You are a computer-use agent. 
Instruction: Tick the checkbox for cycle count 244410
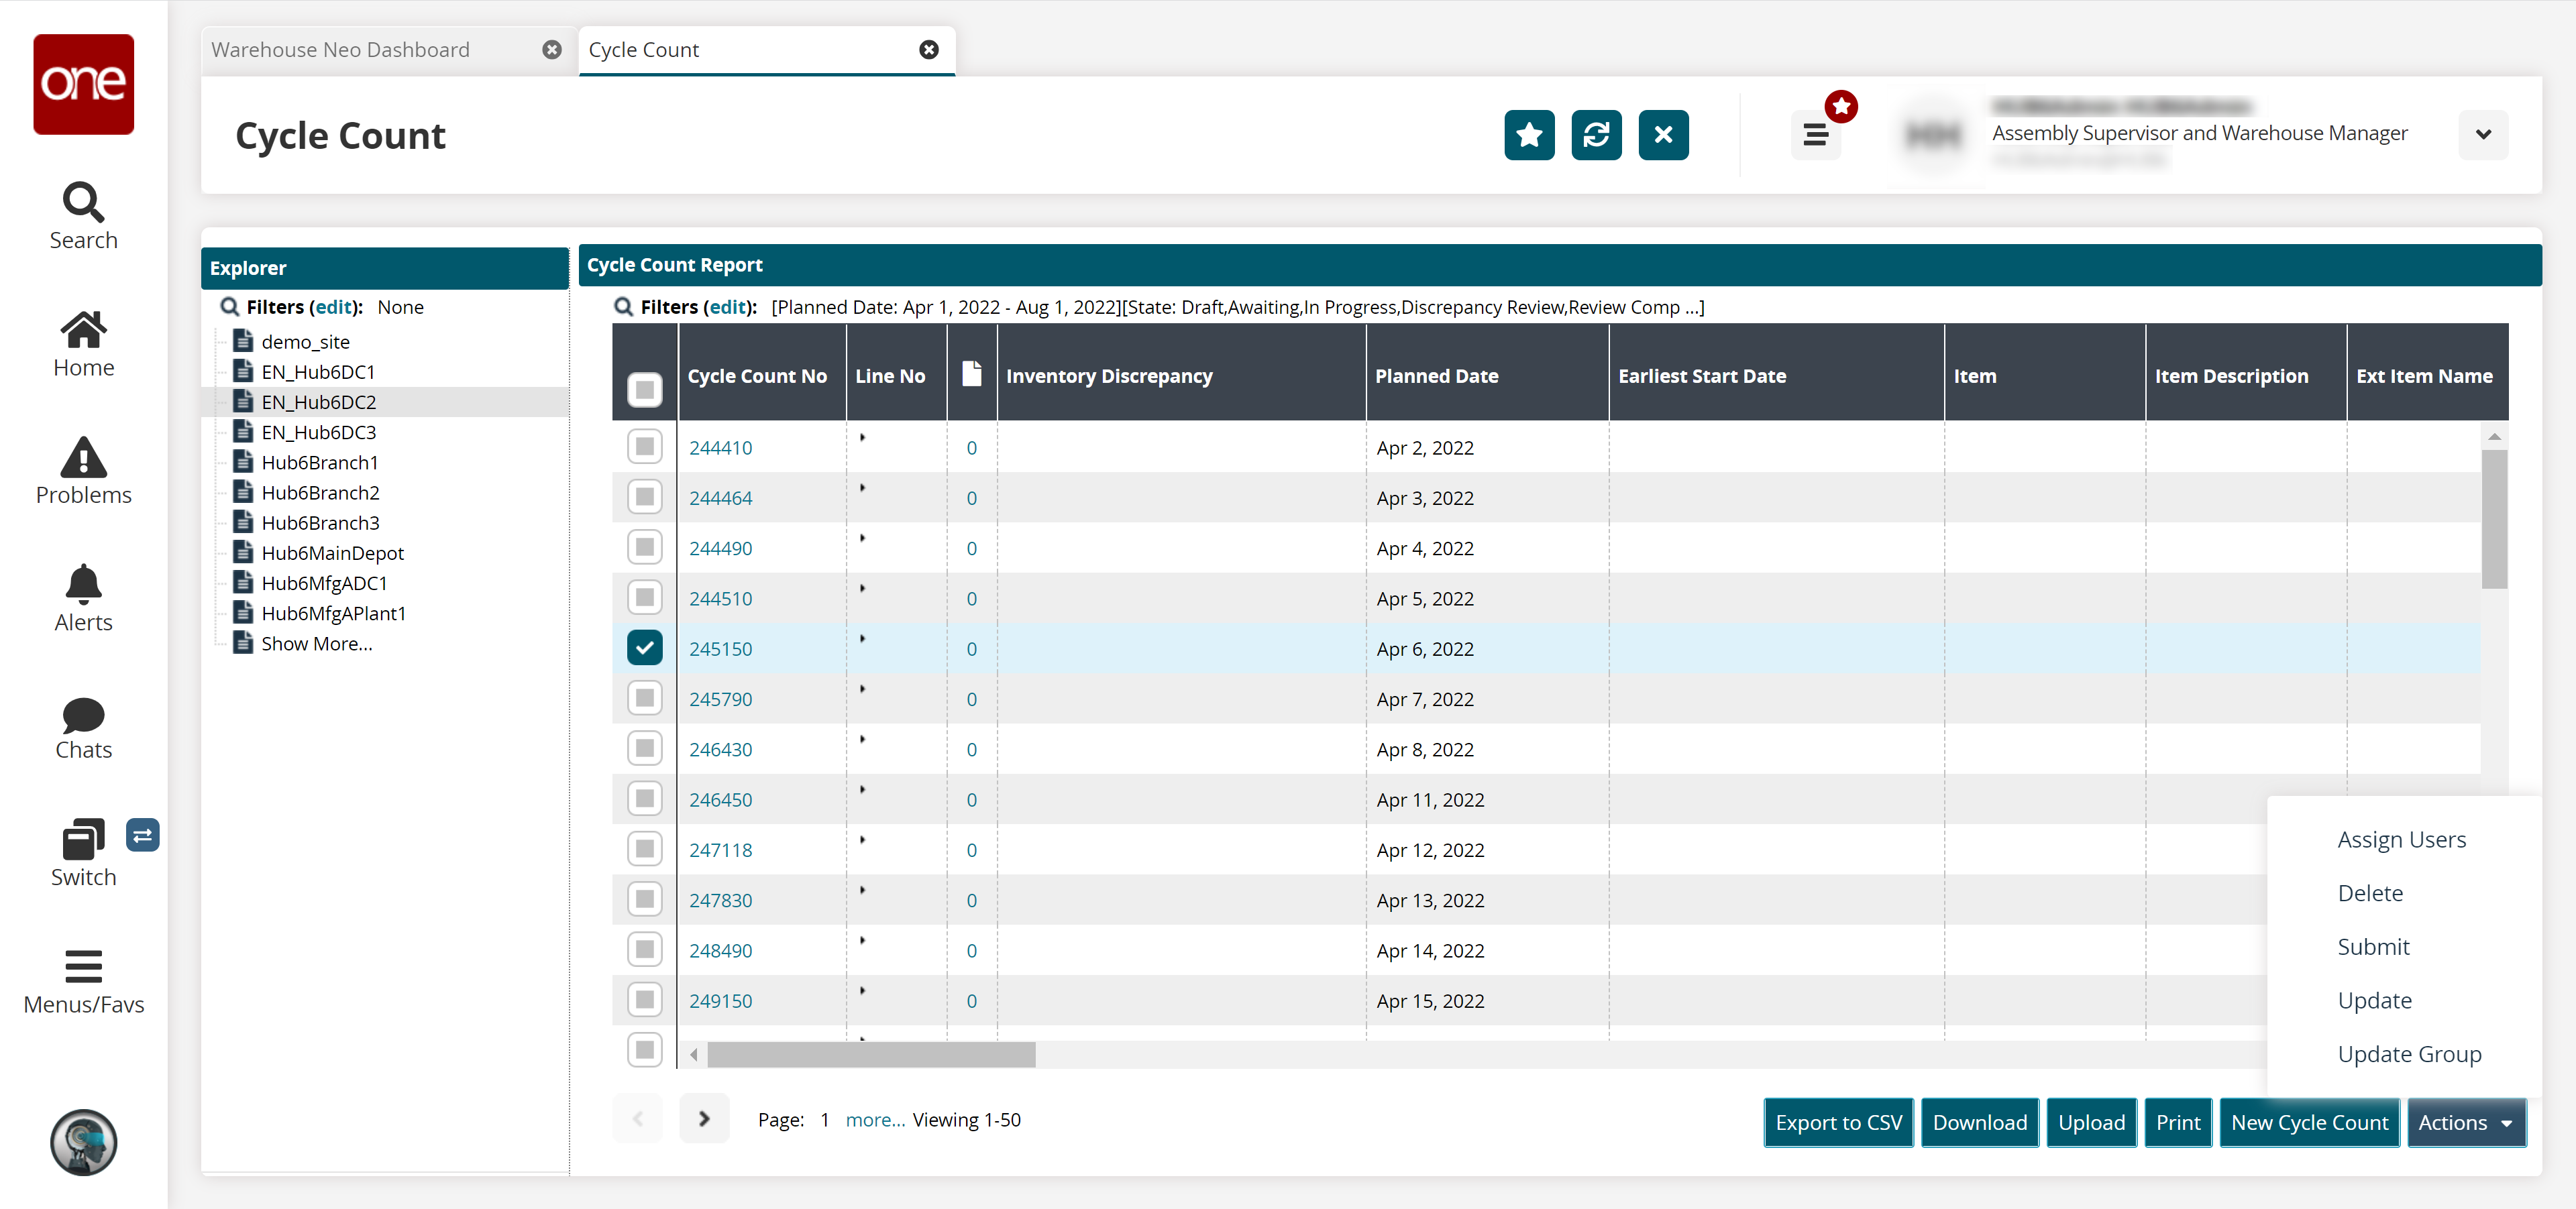coord(644,447)
